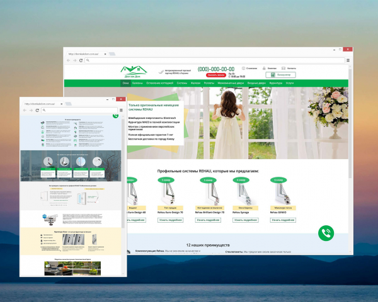Click the Rehau Brilliant-Design 70 profile image
Screen dimensions: 378x302
click(212, 194)
